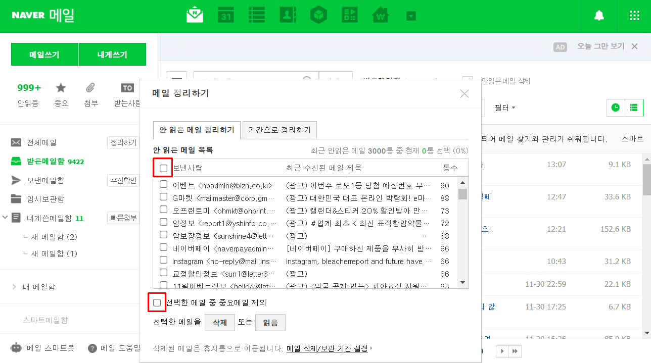Enable 선택한 메일 중 중요메일 제외
Image resolution: width=651 pixels, height=363 pixels.
pyautogui.click(x=157, y=302)
